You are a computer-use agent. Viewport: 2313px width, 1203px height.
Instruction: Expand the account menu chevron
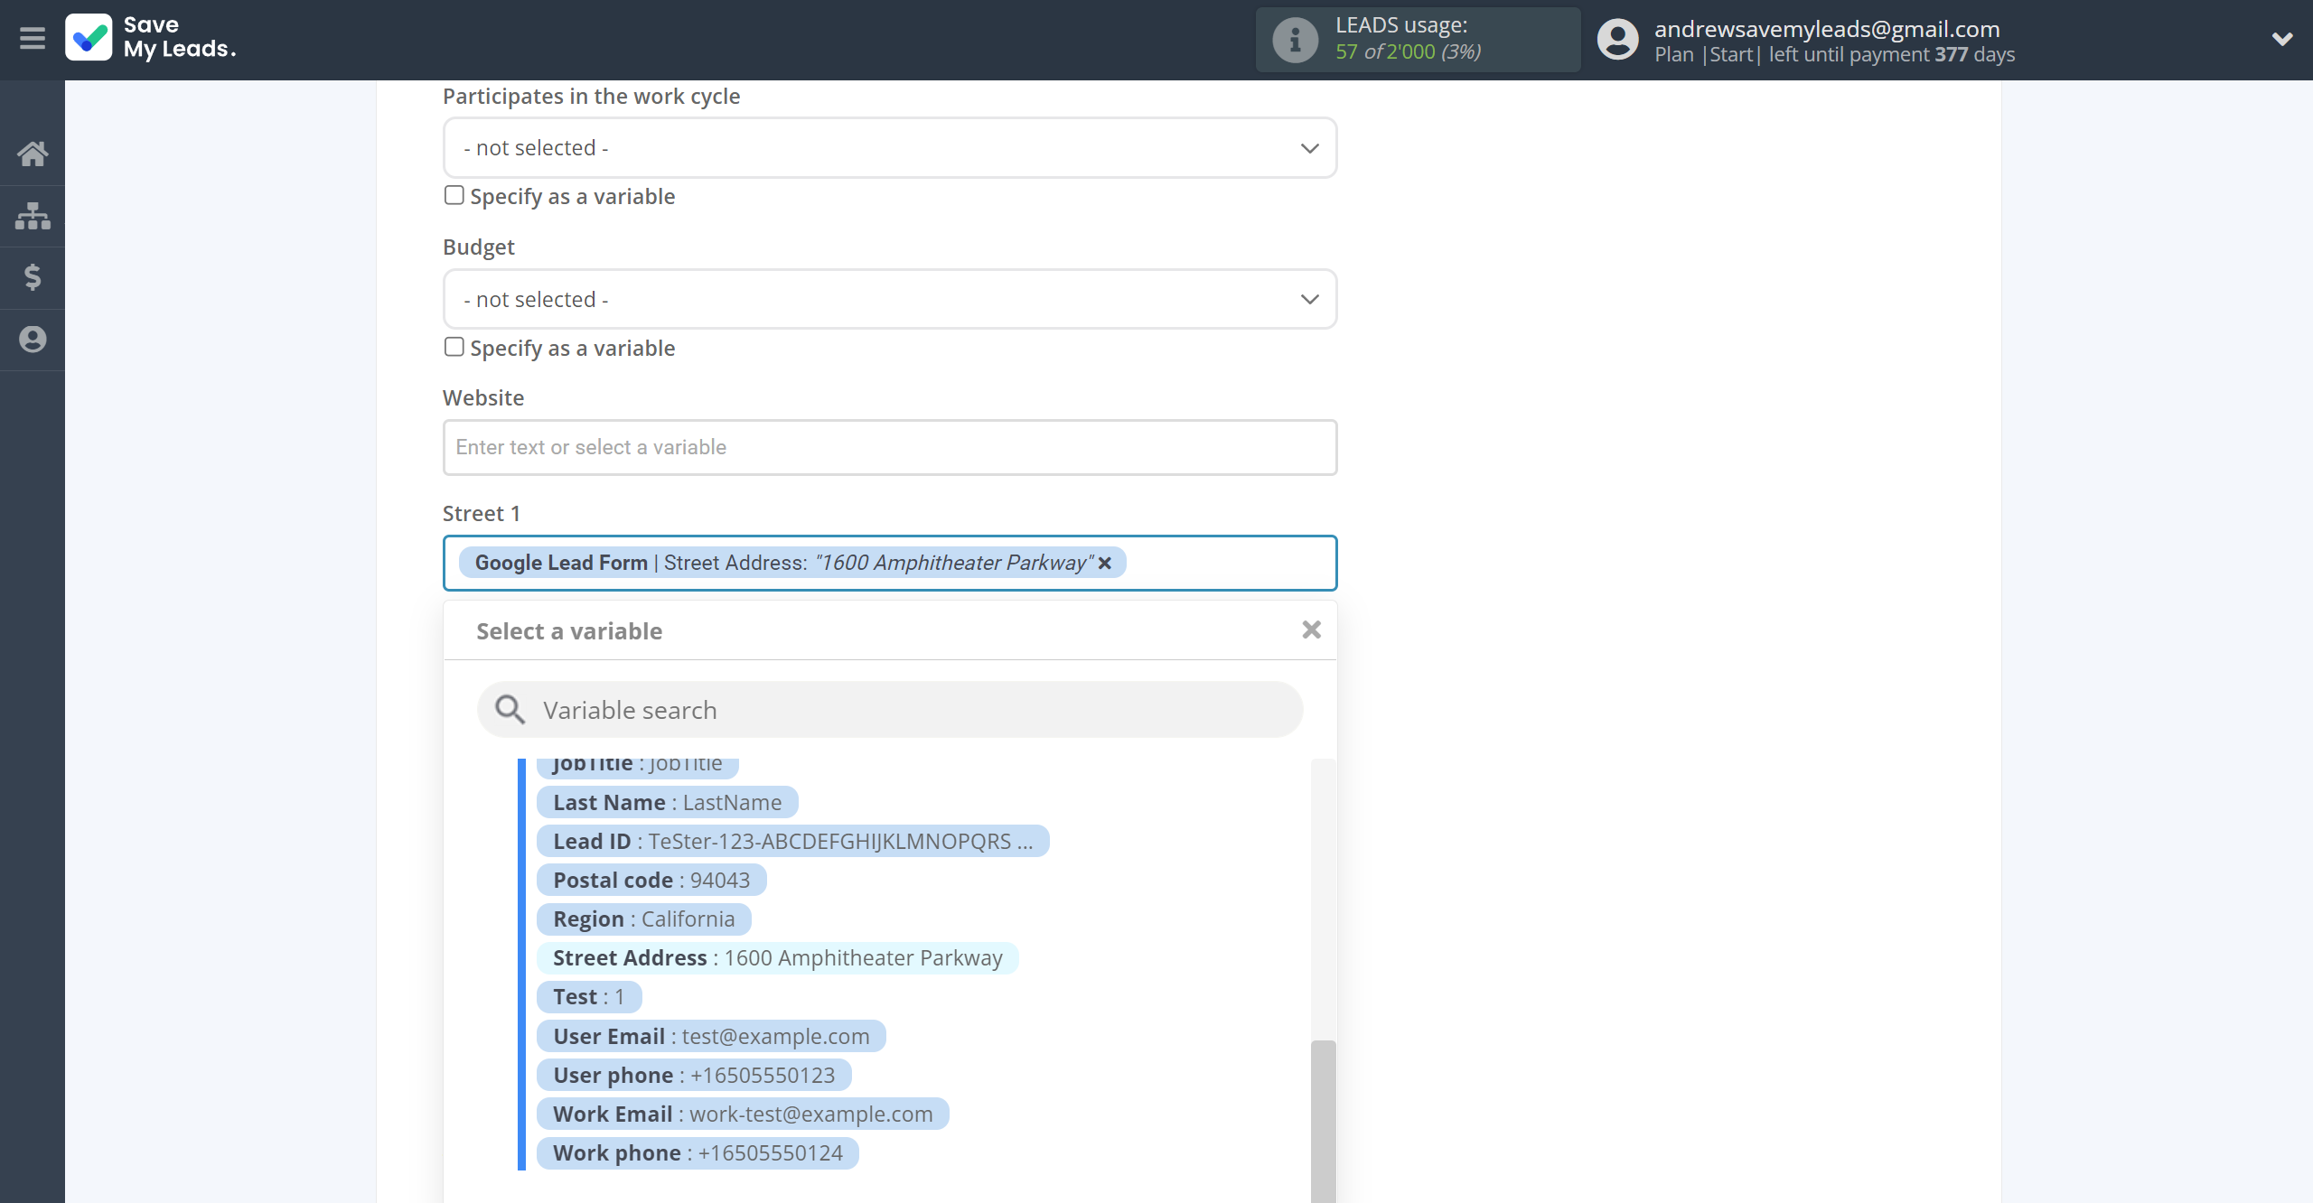pyautogui.click(x=2282, y=39)
